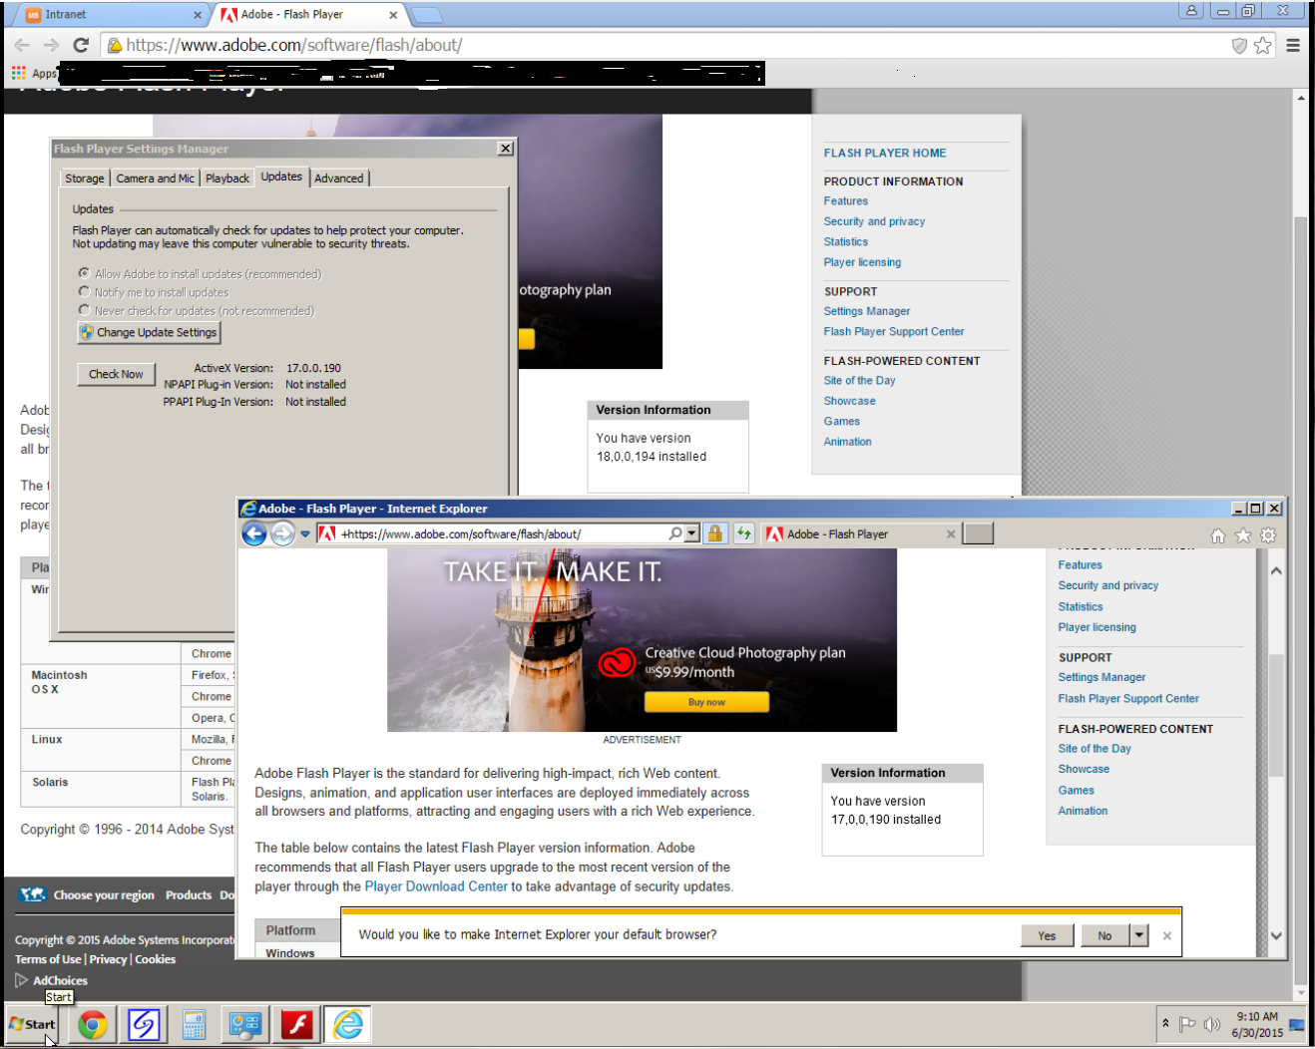Open Favorites with the star icon
The width and height of the screenshot is (1315, 1049).
click(1242, 534)
